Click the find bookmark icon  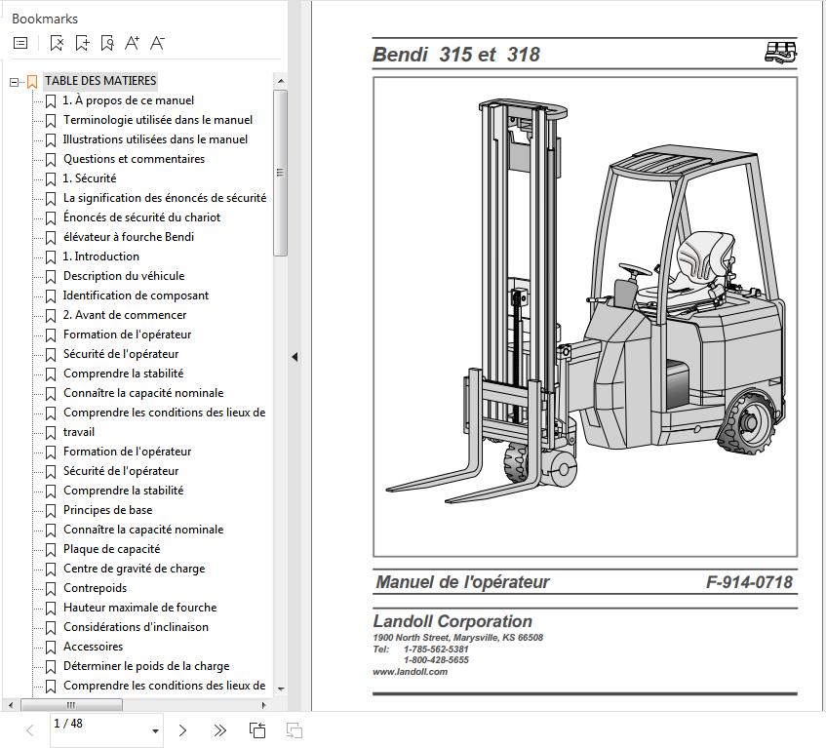pyautogui.click(x=107, y=43)
